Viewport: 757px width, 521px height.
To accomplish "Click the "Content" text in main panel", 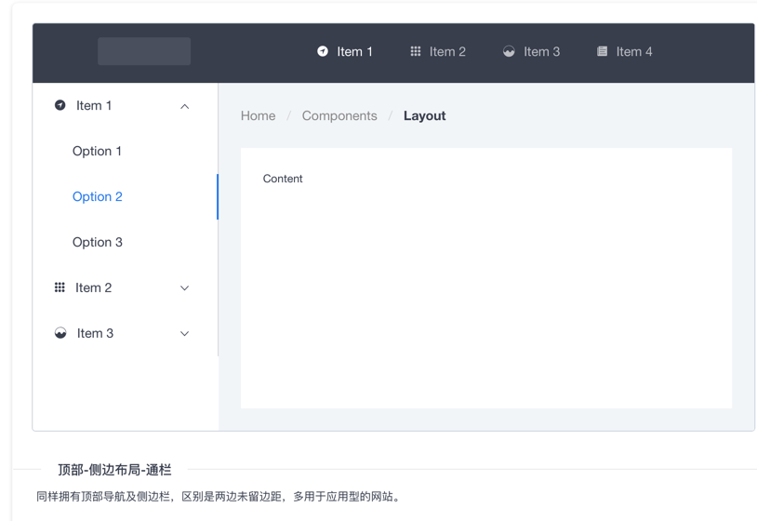I will [x=283, y=179].
